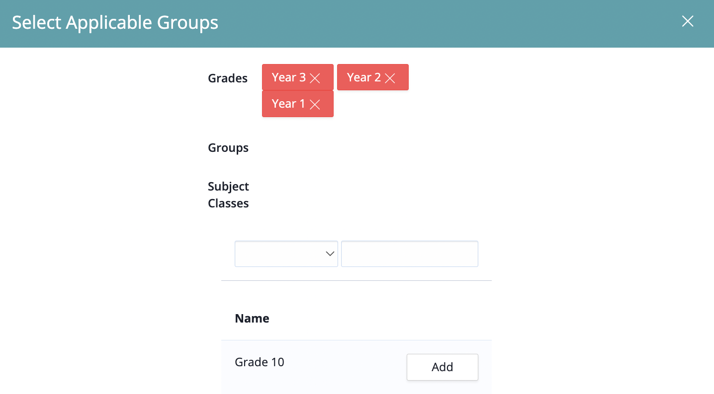Click the Select Applicable Groups title text

115,23
